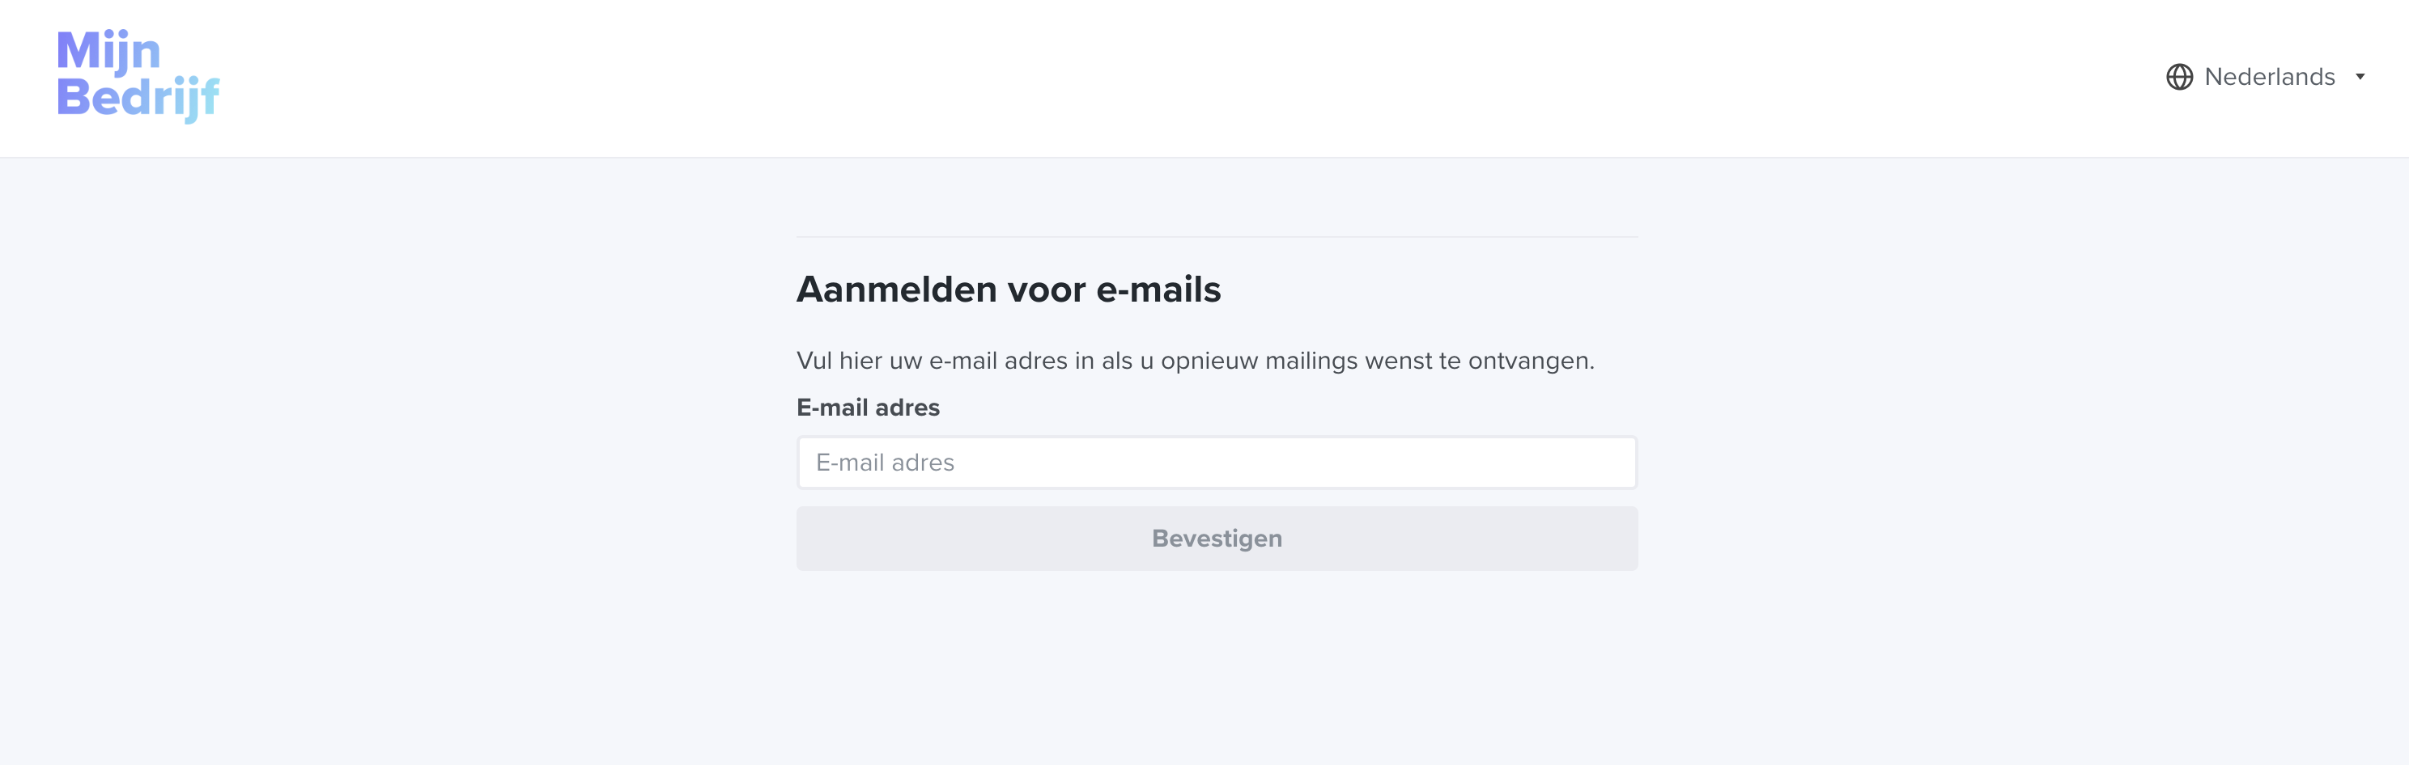Screen dimensions: 2409x765
Task: Click the E-mail adres placeholder text
Action: pos(885,463)
